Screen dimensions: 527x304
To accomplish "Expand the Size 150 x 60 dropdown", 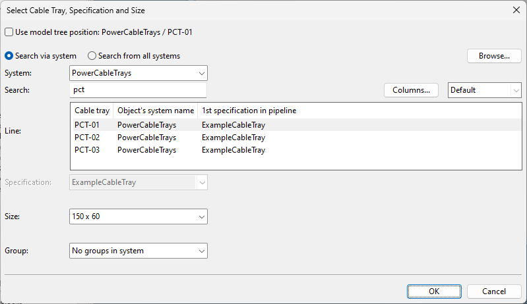I will [138, 216].
